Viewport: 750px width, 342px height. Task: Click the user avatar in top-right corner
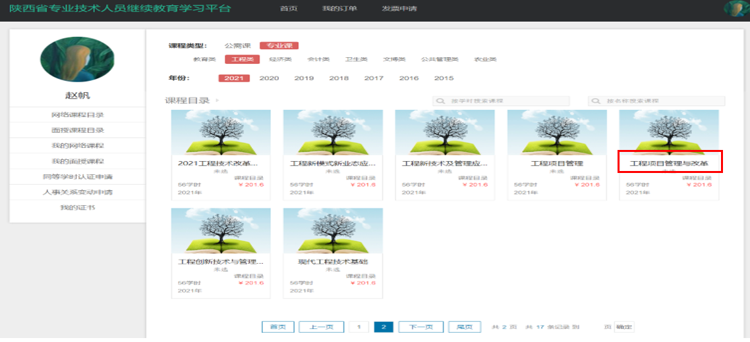[737, 9]
